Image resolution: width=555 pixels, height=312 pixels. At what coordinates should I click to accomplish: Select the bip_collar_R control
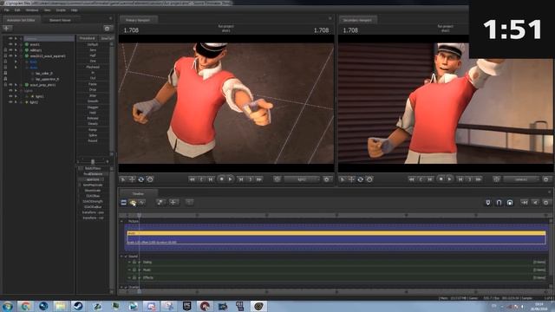click(44, 73)
